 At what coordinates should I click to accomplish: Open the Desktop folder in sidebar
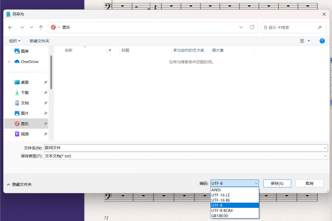tap(24, 82)
